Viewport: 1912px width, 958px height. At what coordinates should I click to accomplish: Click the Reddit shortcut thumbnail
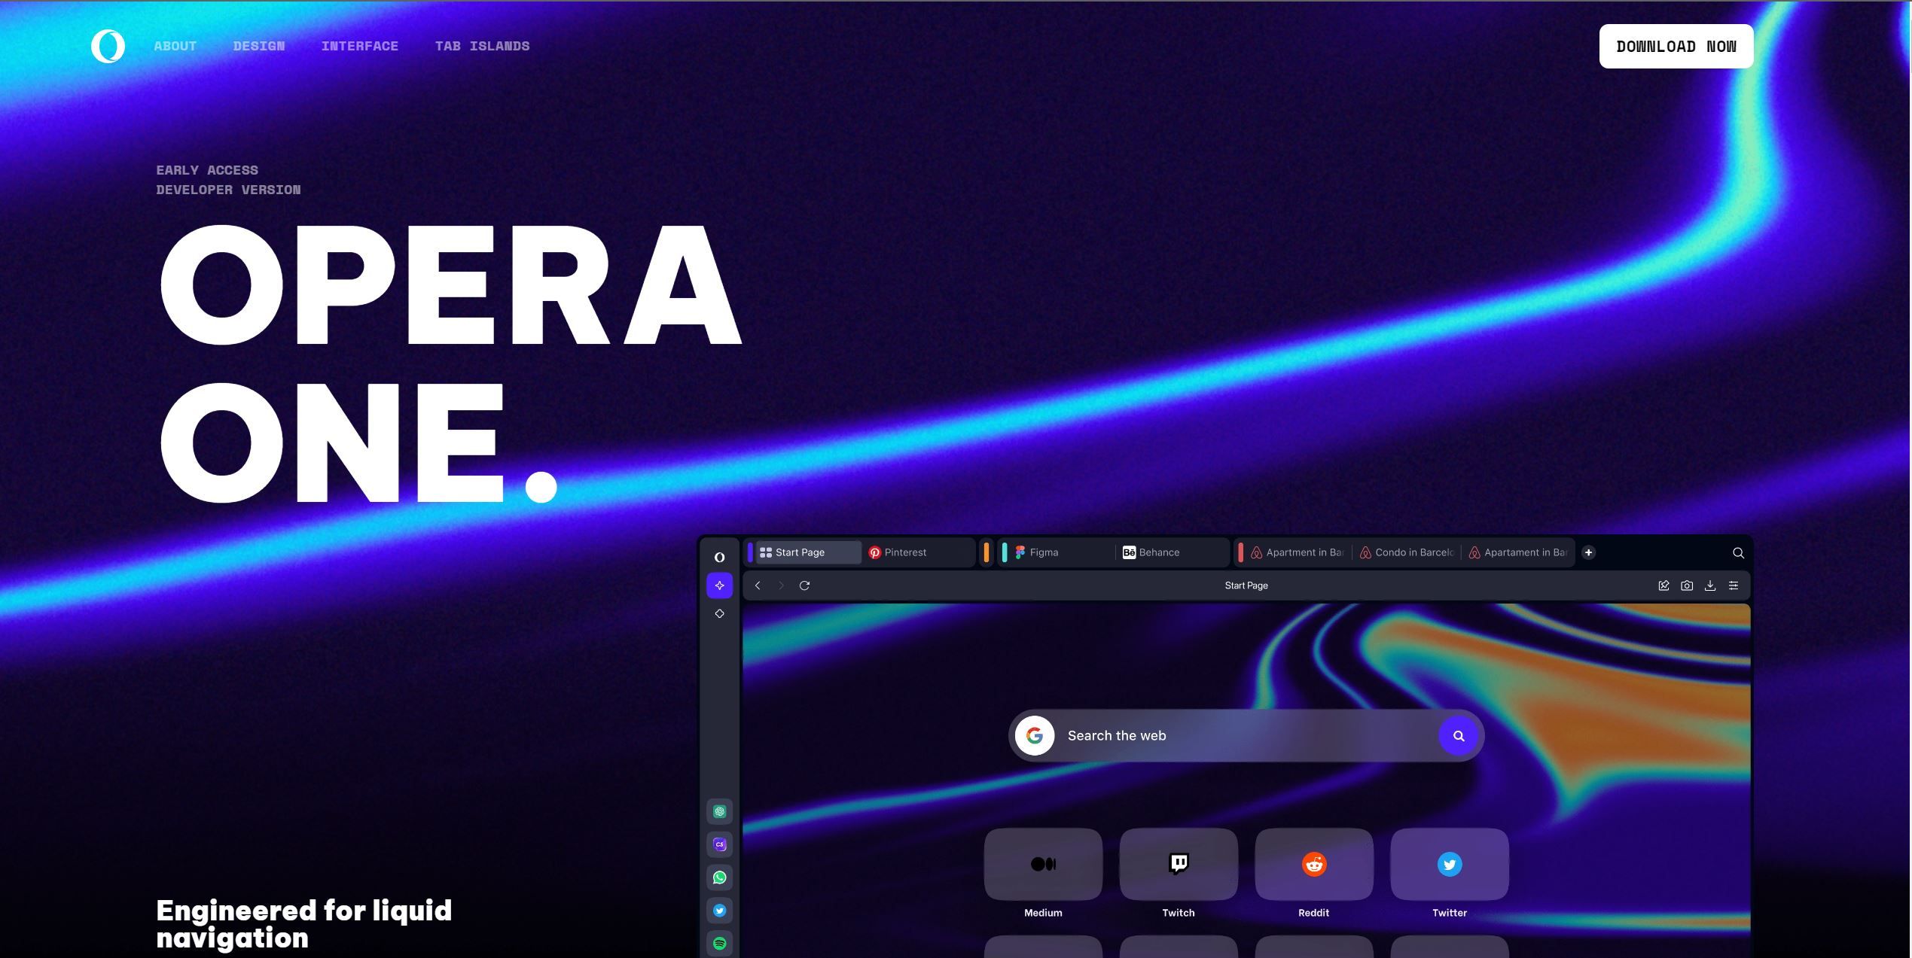click(x=1314, y=864)
